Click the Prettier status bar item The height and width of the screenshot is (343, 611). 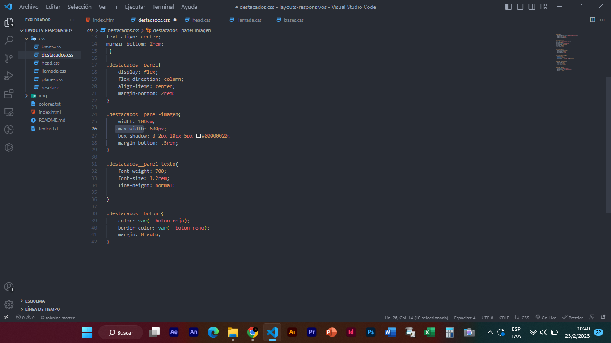[x=573, y=318]
